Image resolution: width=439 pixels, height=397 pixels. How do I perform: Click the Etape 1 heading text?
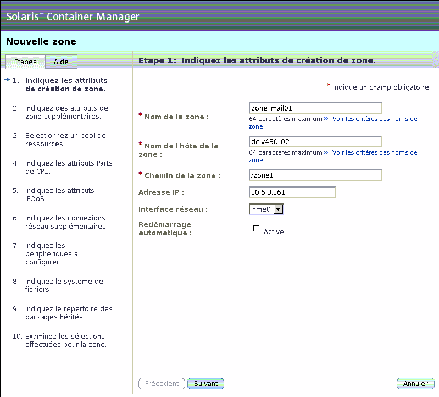[x=257, y=60]
